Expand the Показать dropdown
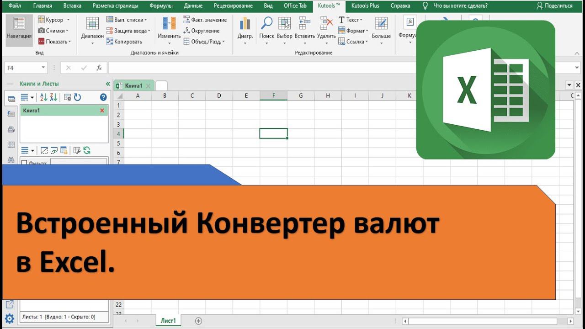The image size is (585, 329). [69, 42]
